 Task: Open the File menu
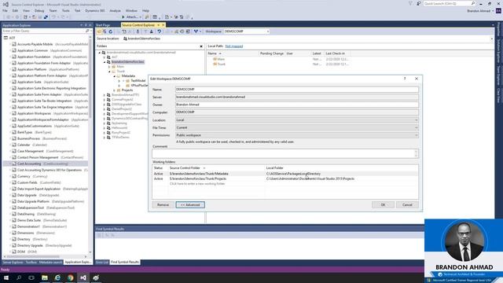pos(5,10)
